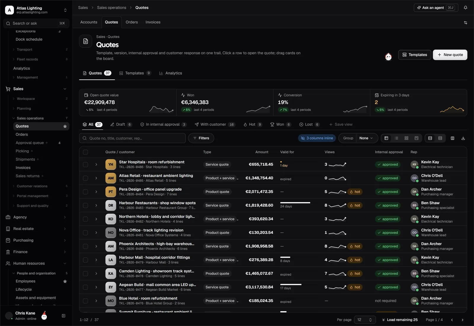Open the Analytics subtab

pos(171,73)
